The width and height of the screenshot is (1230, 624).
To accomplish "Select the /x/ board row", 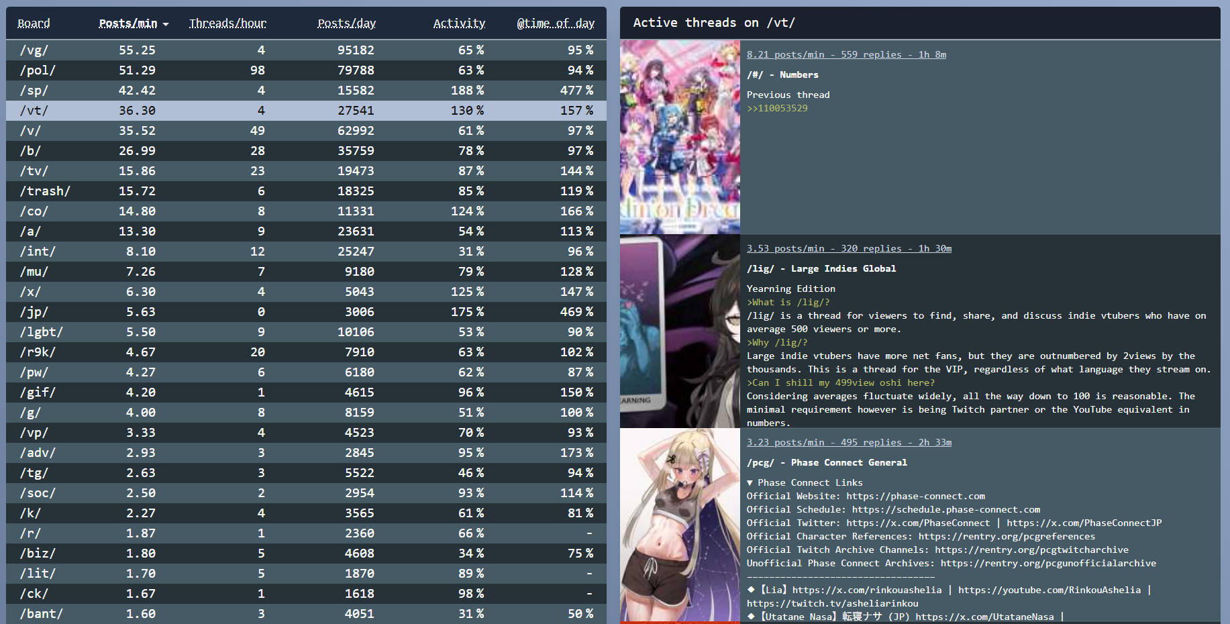I will [x=306, y=292].
